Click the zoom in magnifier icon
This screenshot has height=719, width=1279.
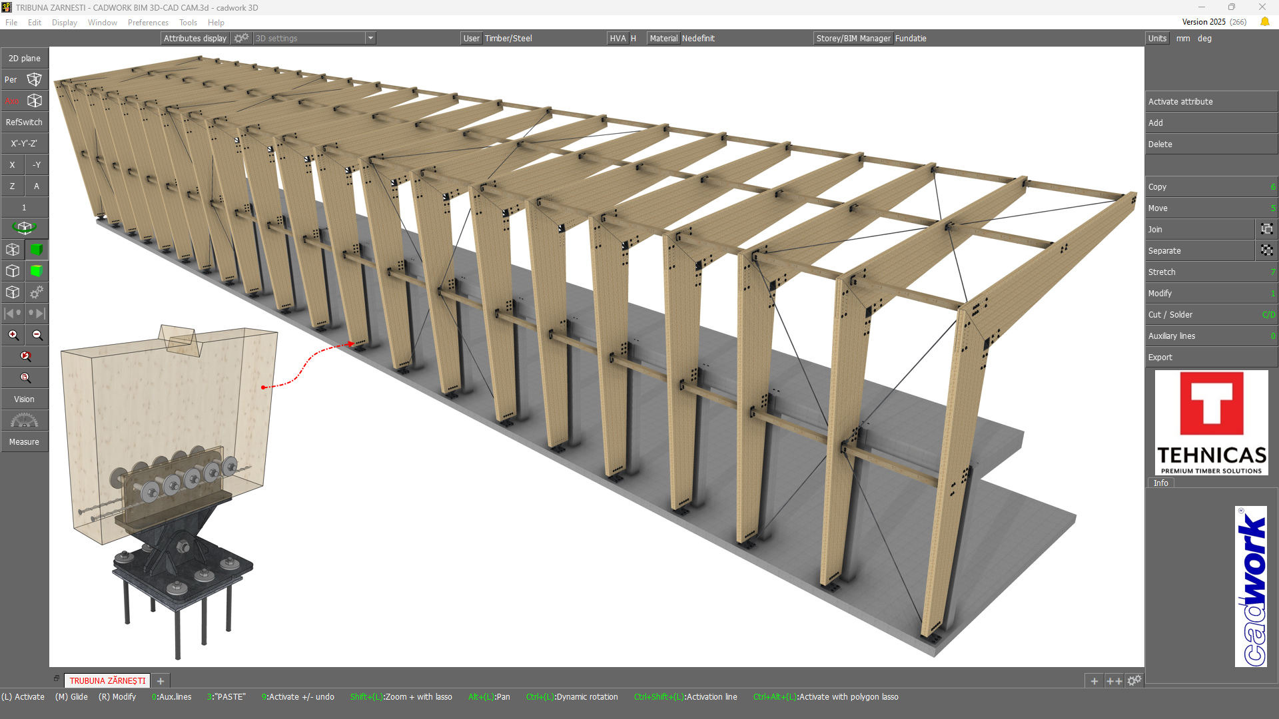click(x=13, y=336)
